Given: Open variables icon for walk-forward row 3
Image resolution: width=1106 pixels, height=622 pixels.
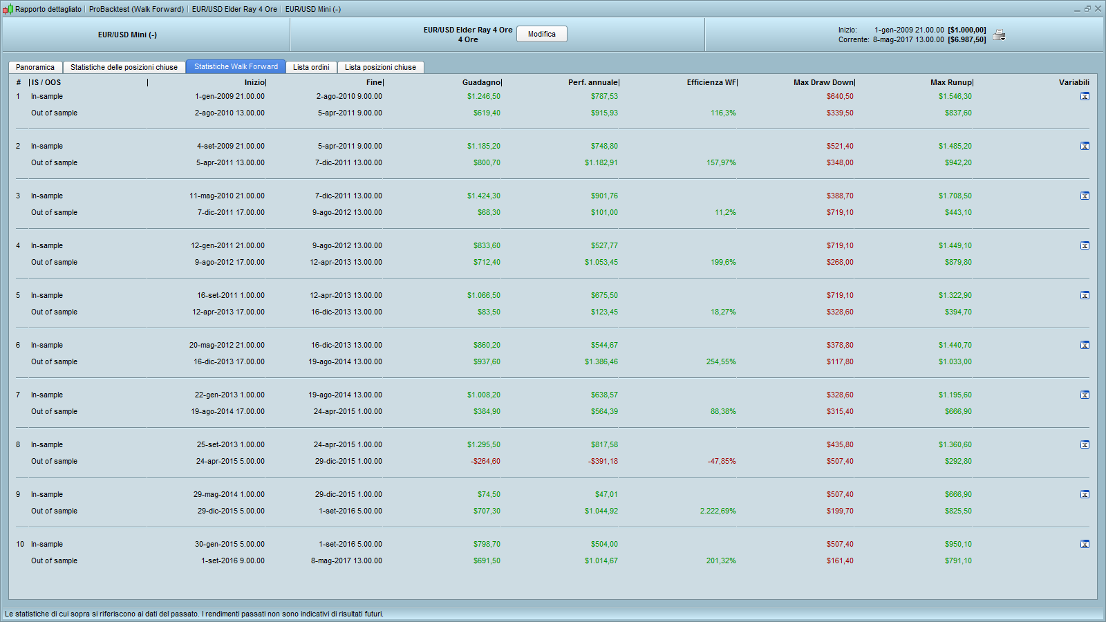Looking at the screenshot, I should coord(1085,196).
